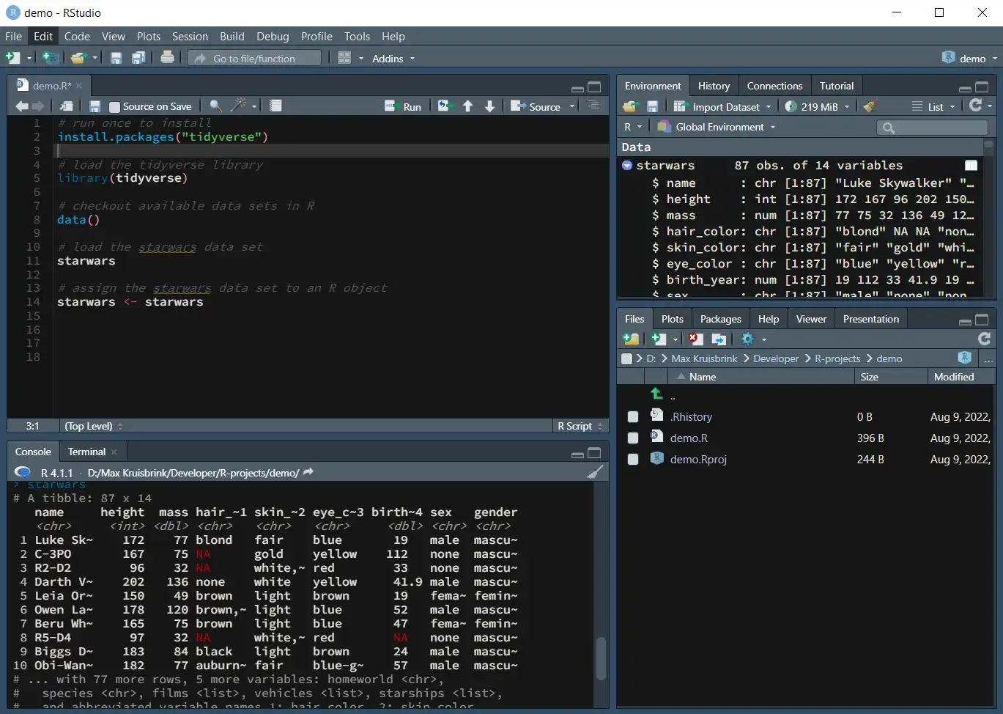
Task: Go to previous section up arrow
Action: (467, 106)
